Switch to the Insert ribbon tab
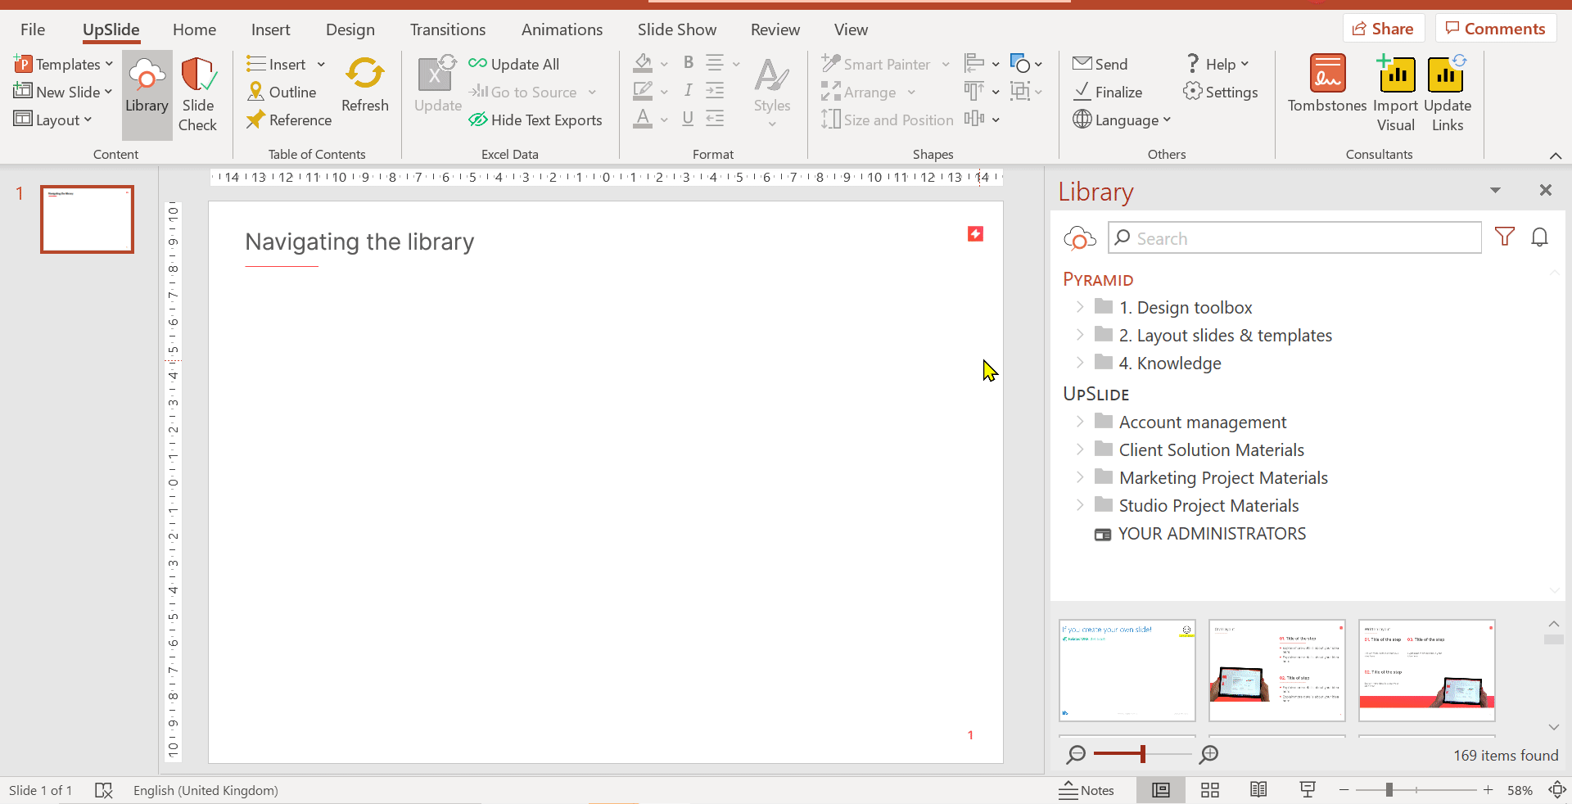Image resolution: width=1572 pixels, height=804 pixels. (270, 29)
